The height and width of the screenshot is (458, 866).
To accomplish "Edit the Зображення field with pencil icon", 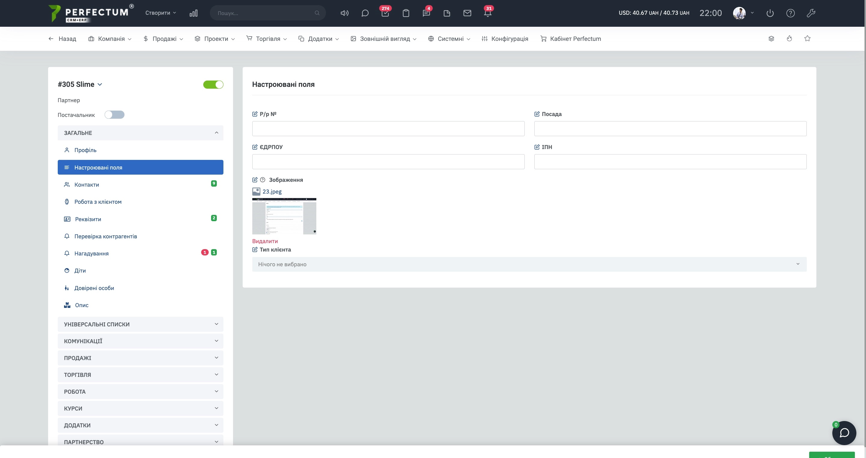I will coord(255,180).
